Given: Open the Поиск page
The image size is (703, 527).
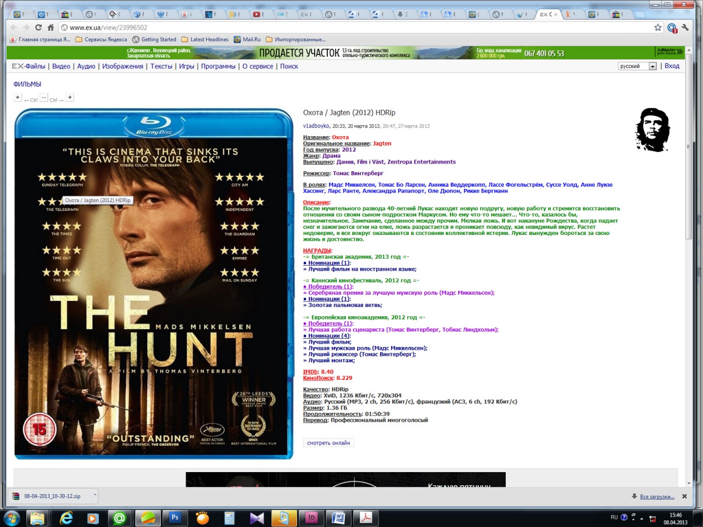Looking at the screenshot, I should pos(289,66).
